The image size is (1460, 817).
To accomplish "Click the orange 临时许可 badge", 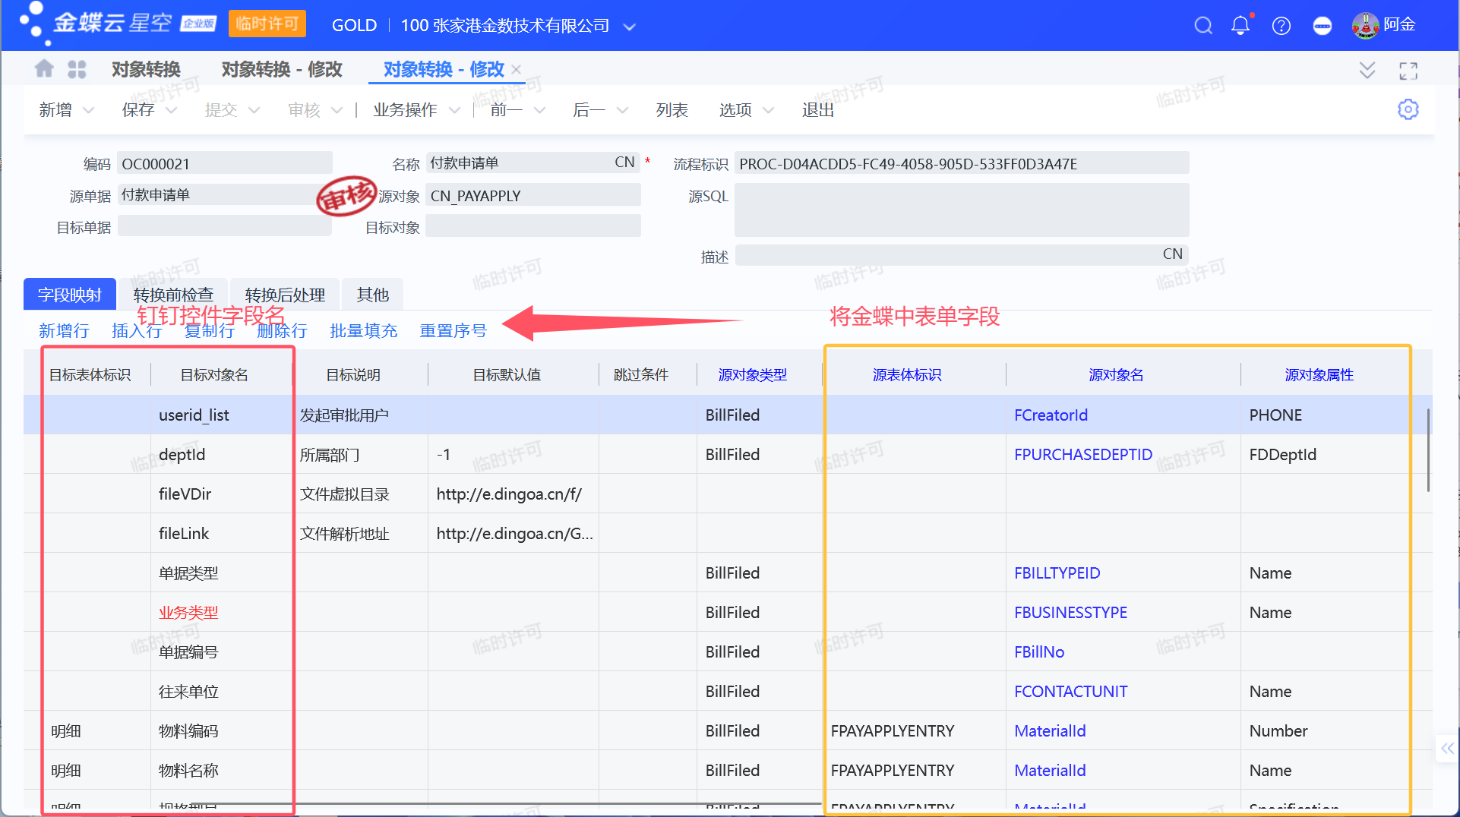I will tap(267, 24).
